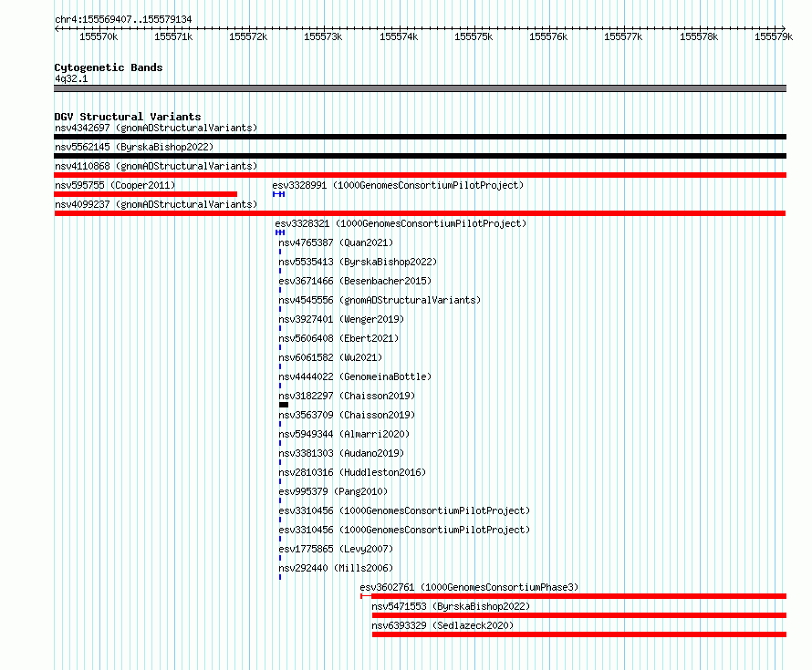Click ruler position 155577k
812x670 pixels.
(623, 36)
